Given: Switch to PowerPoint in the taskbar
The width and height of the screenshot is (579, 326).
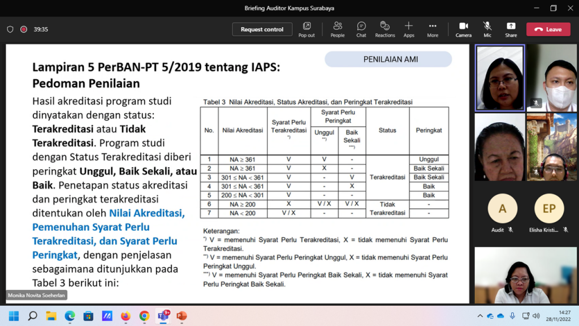Looking at the screenshot, I should point(182,316).
